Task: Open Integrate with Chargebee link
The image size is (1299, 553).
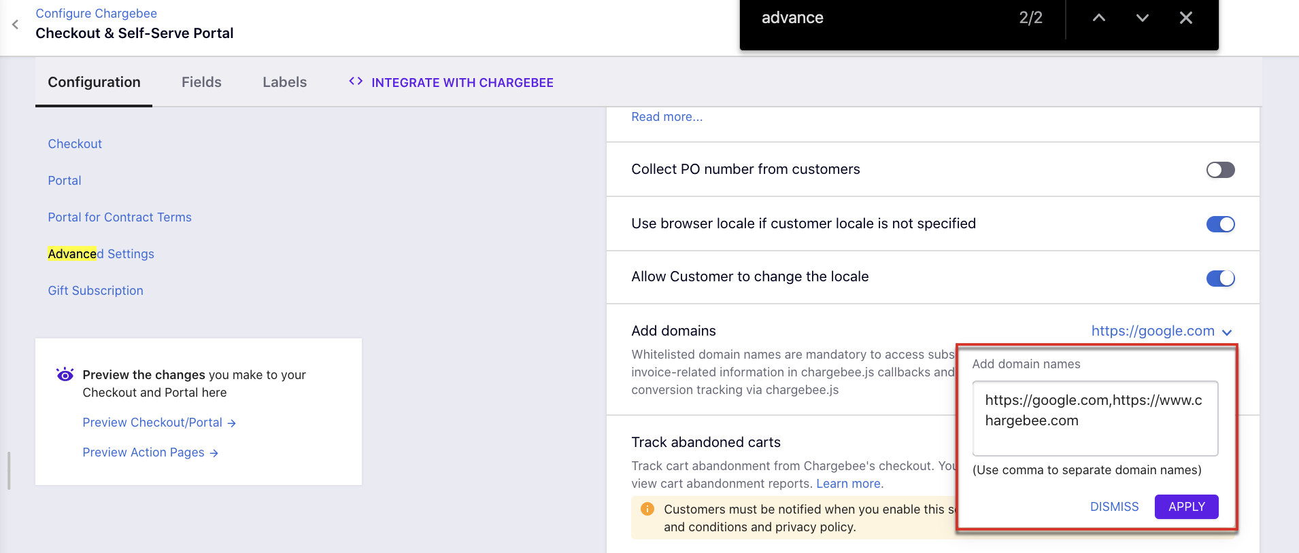Action: tap(462, 83)
